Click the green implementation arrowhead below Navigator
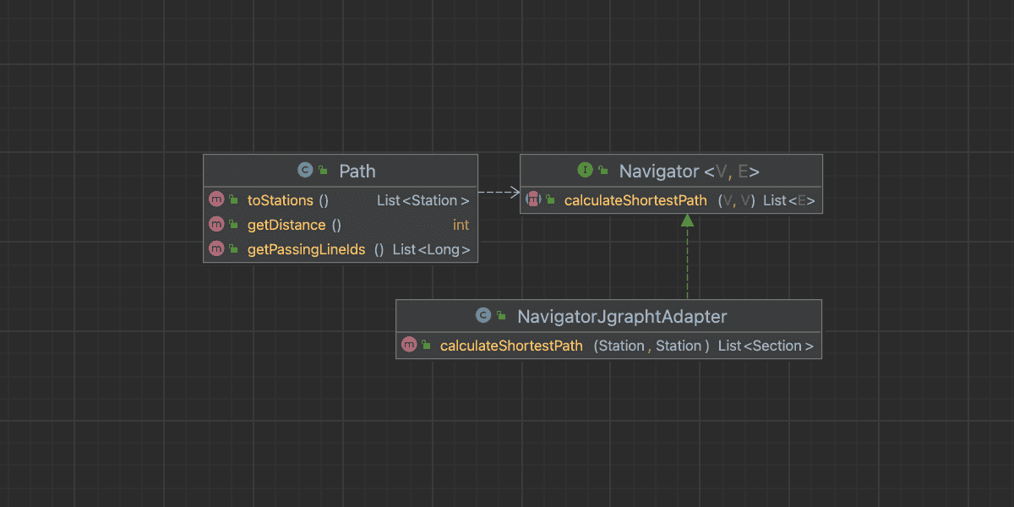The height and width of the screenshot is (507, 1014). tap(687, 221)
